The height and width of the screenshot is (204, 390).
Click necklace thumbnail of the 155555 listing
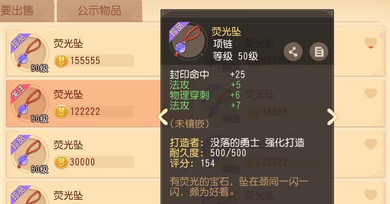pyautogui.click(x=30, y=53)
